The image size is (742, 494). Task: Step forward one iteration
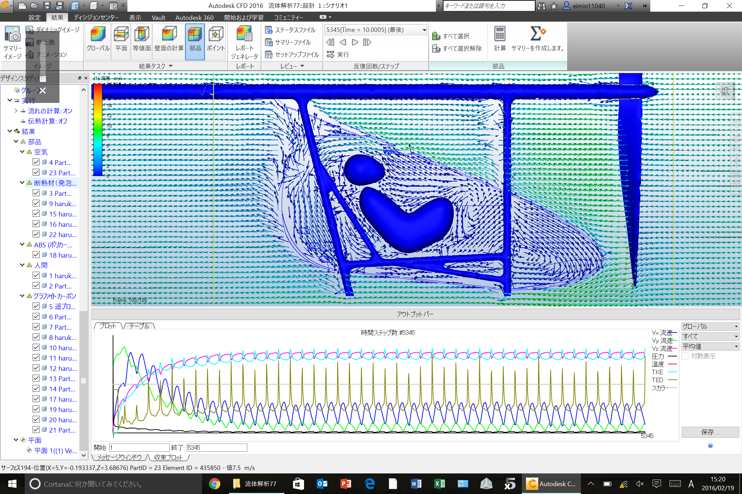[355, 42]
